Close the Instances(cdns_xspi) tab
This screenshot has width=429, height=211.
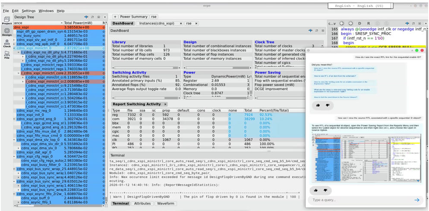(181, 24)
